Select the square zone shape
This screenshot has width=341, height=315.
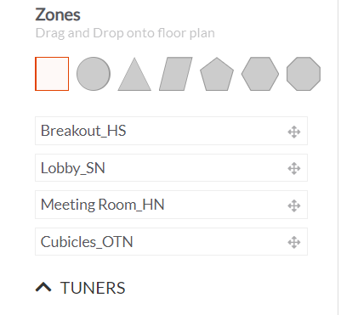point(52,74)
